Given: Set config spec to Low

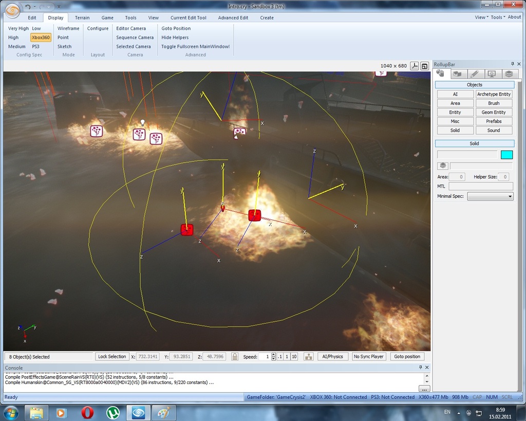Looking at the screenshot, I should (x=36, y=29).
